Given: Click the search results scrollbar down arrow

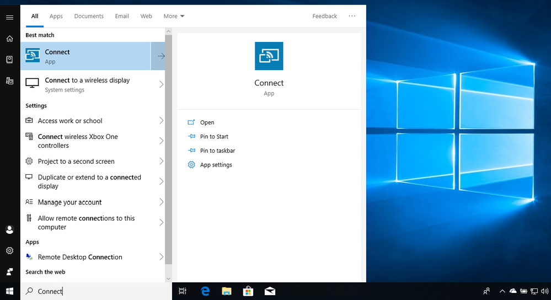Looking at the screenshot, I should 168,278.
